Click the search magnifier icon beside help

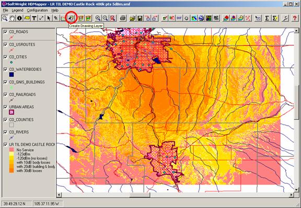coord(285,18)
